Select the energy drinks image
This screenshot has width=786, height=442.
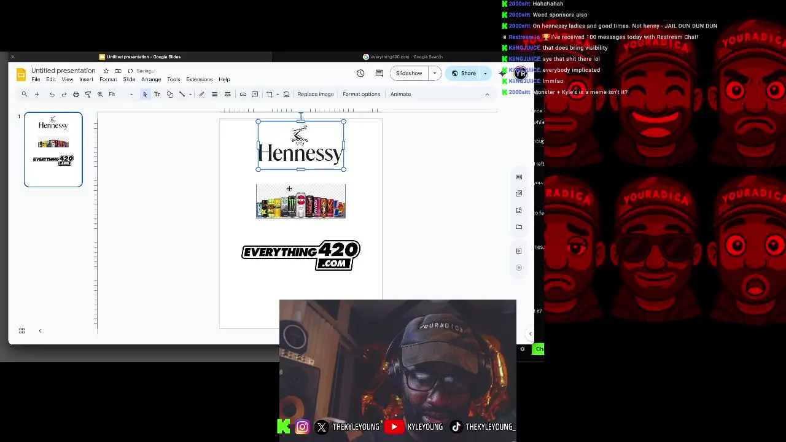301,201
